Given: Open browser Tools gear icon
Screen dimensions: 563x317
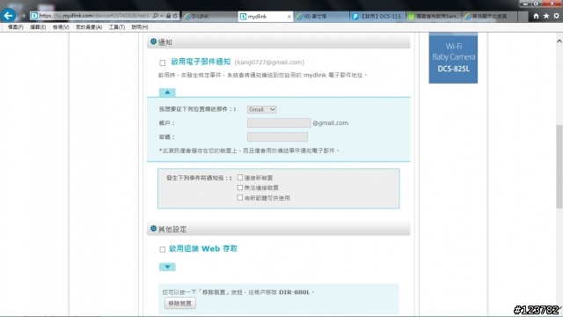Looking at the screenshot, I should [556, 16].
